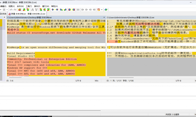Open the Options toolbar icon

(x=99, y=10)
